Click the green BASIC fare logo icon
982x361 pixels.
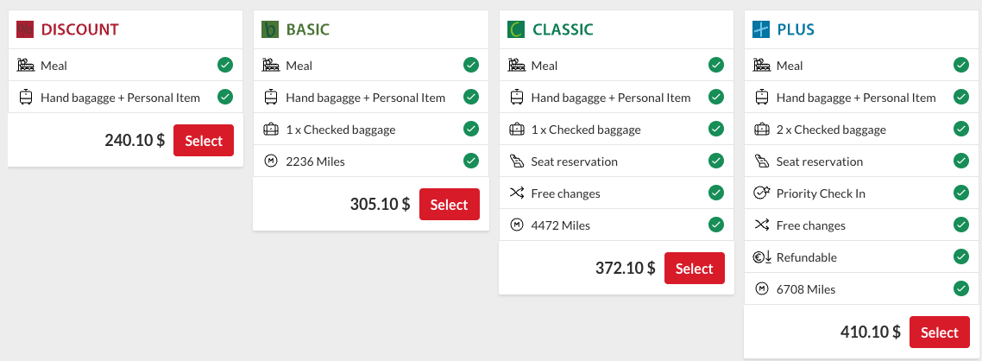[270, 29]
